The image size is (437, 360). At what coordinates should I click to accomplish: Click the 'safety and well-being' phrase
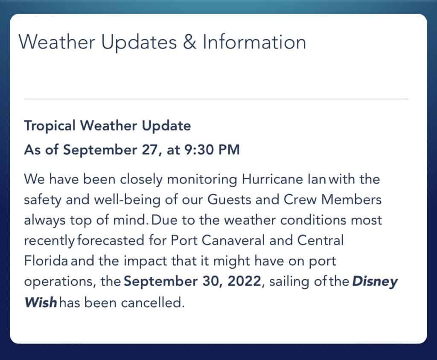[x=92, y=200]
